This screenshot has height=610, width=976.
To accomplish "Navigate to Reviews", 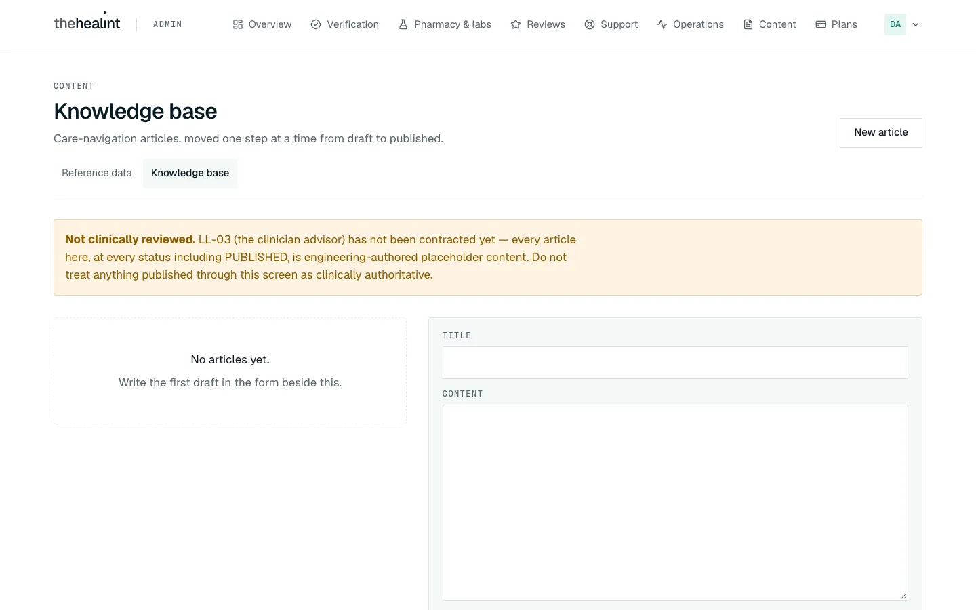I will (x=538, y=24).
